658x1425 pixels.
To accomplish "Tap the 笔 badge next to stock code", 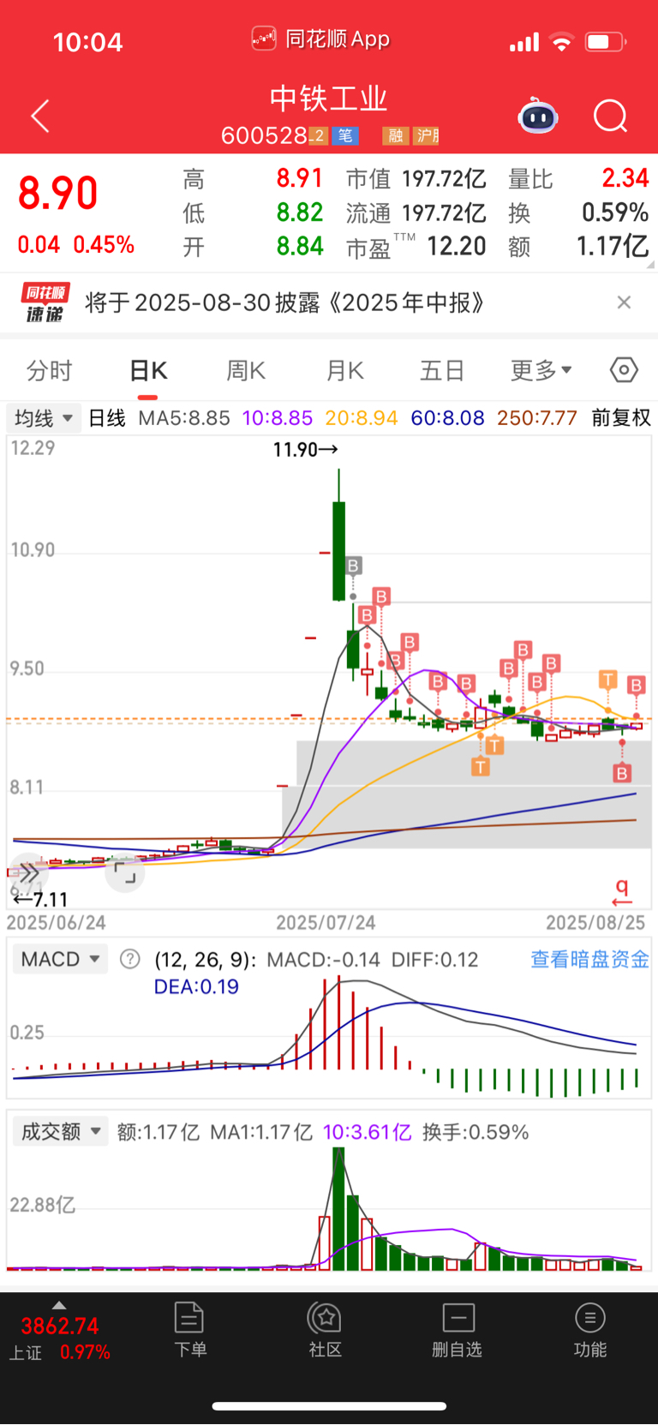I will pos(345,135).
